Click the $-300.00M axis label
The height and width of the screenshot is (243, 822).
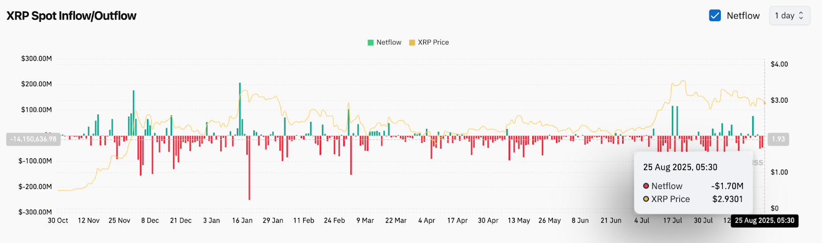coord(35,212)
